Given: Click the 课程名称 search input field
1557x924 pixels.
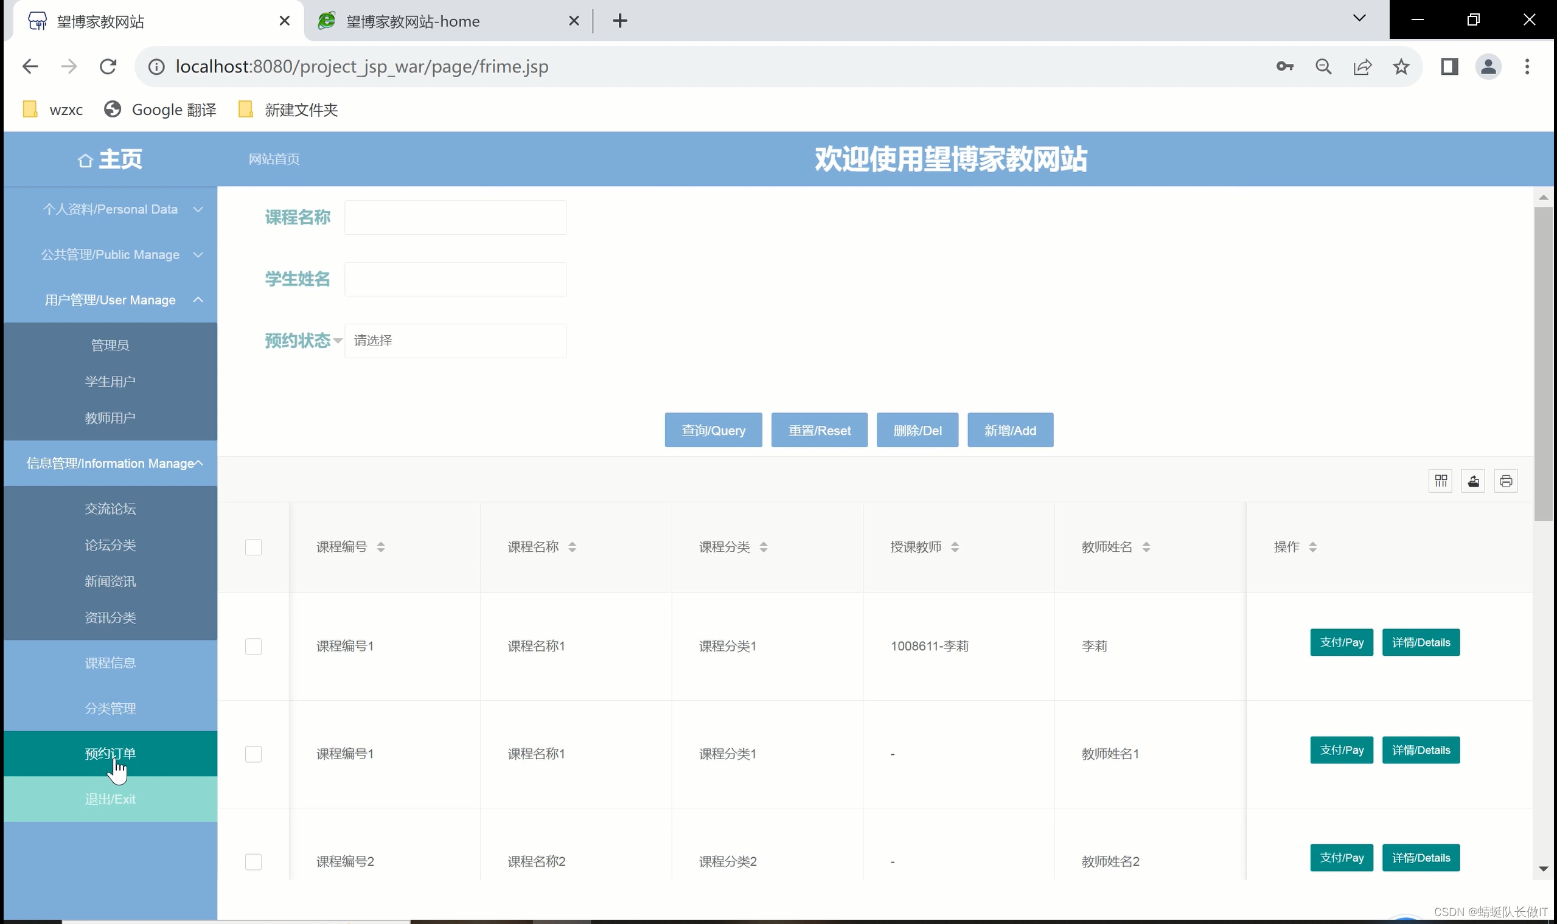Looking at the screenshot, I should [x=455, y=217].
